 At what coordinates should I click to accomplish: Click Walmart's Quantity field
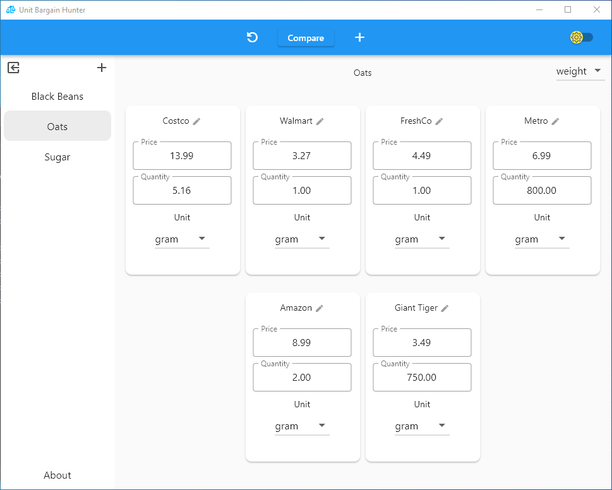(302, 191)
